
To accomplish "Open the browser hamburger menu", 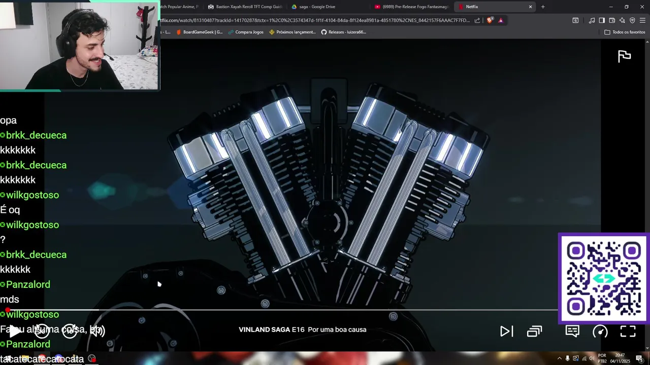I will (642, 20).
